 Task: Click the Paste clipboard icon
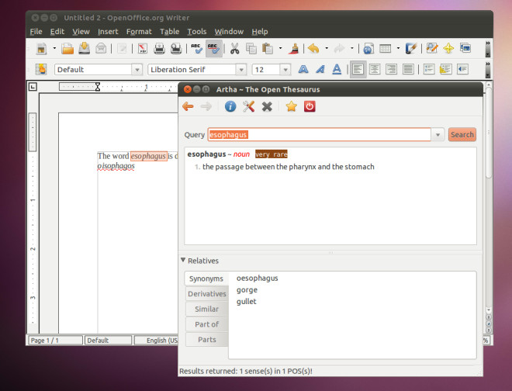[x=268, y=49]
